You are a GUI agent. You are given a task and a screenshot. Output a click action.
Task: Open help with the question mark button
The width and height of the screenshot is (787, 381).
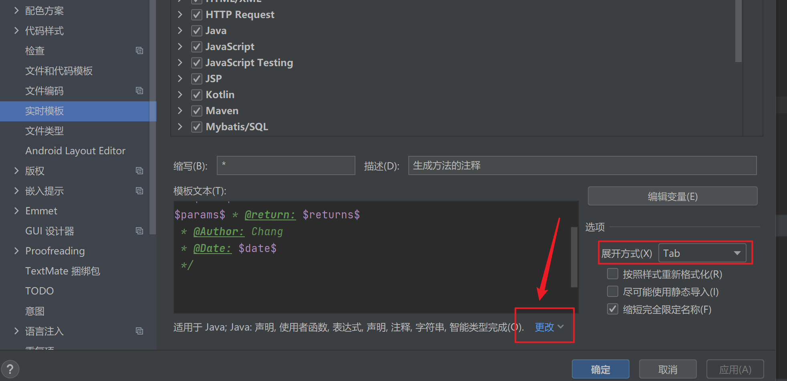tap(10, 369)
